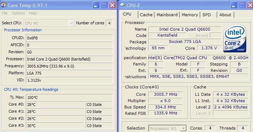Click the Intel Core 2 Quad logo
The width and height of the screenshot is (253, 132).
(x=235, y=38)
